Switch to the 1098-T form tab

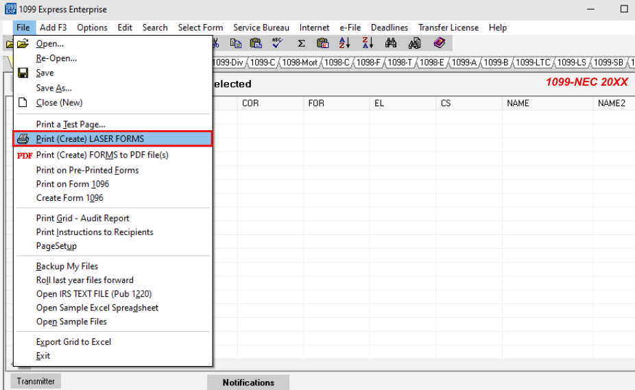tap(400, 62)
